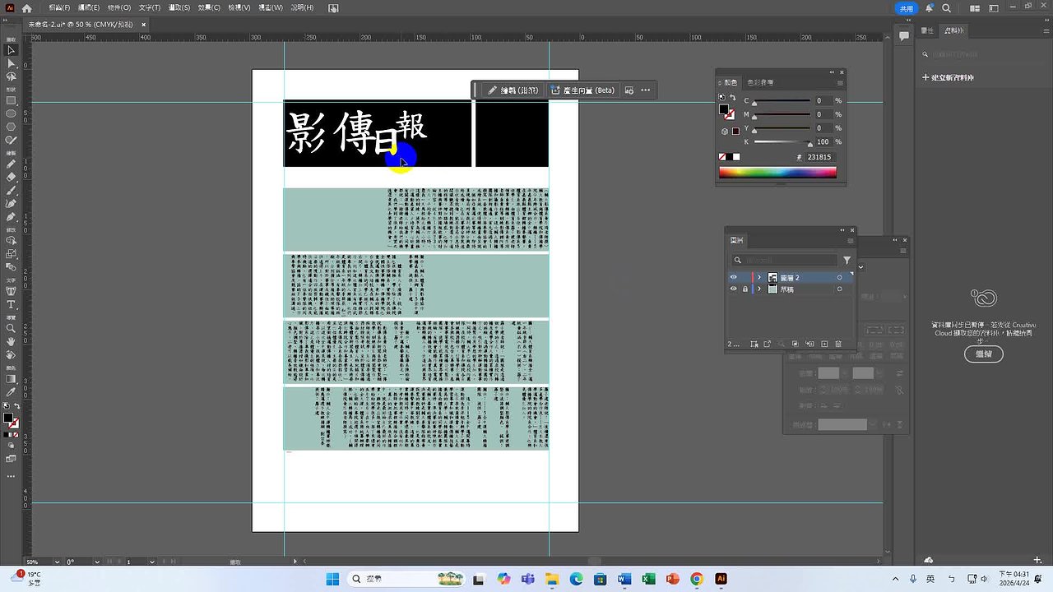This screenshot has width=1053, height=592.
Task: Click the delete layer trash icon
Action: pyautogui.click(x=839, y=344)
